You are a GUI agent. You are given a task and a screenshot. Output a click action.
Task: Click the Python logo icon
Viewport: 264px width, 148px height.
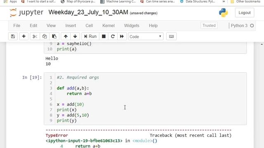[x=224, y=13]
